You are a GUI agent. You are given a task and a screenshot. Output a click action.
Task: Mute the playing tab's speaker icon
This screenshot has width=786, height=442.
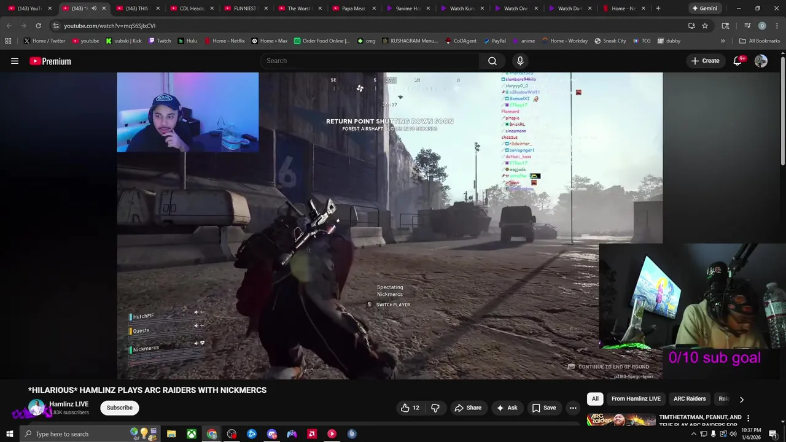pyautogui.click(x=93, y=9)
